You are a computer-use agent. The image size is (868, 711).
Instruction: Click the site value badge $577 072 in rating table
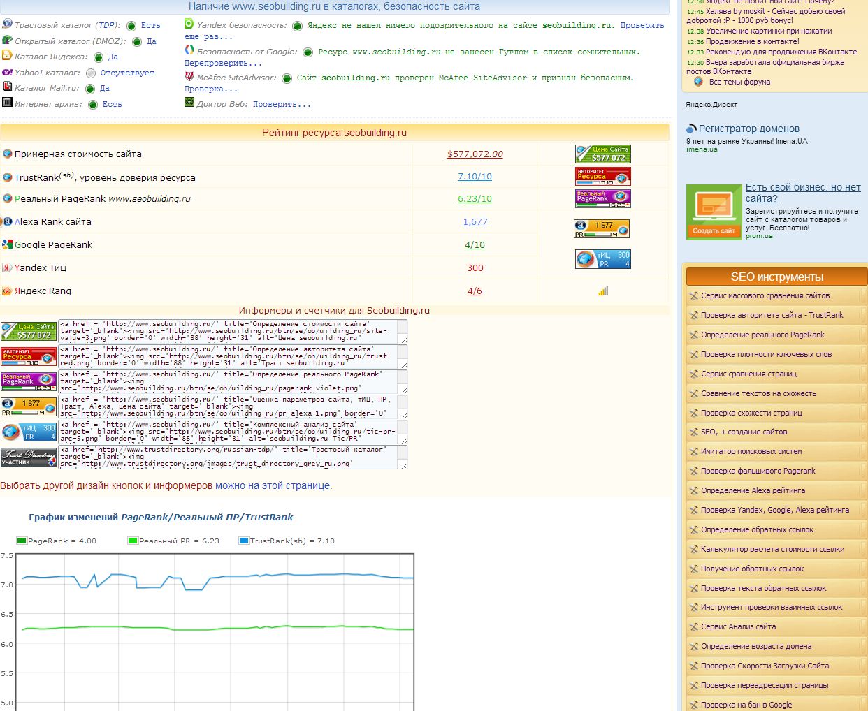click(x=602, y=154)
